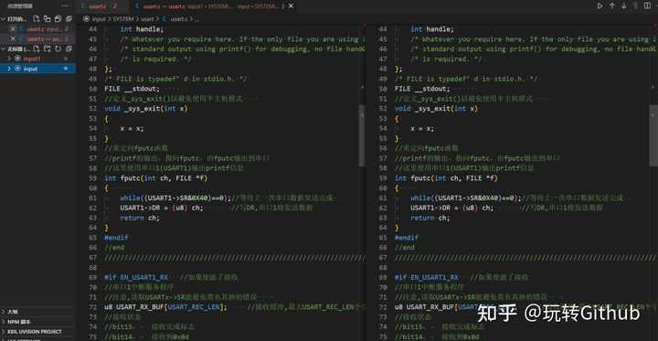Click the split editor icon in toolbar

(648, 5)
